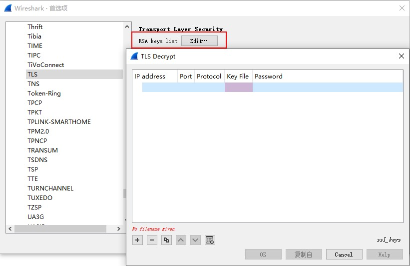Click the OK button in TLS Decrypt
This screenshot has width=410, height=266.
pyautogui.click(x=263, y=254)
